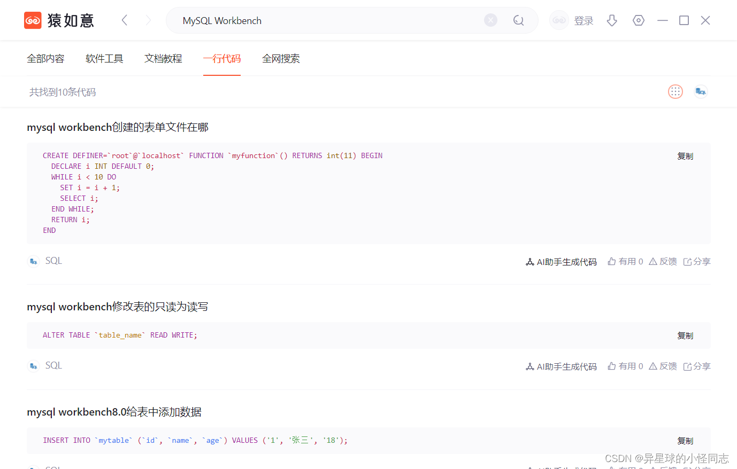The image size is (737, 469).
Task: Open the 全网搜索 tab
Action: tap(281, 59)
